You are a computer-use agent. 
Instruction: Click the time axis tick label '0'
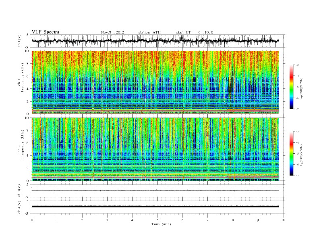pyautogui.click(x=32, y=220)
